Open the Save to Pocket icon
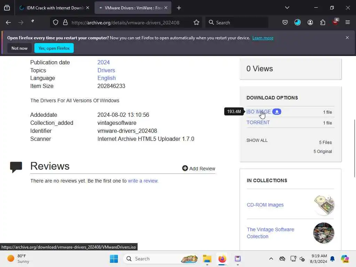 (x=285, y=22)
